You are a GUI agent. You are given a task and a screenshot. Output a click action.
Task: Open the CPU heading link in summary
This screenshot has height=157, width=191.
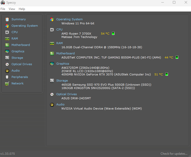(59, 30)
